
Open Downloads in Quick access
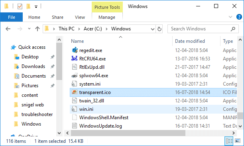[x=33, y=66]
